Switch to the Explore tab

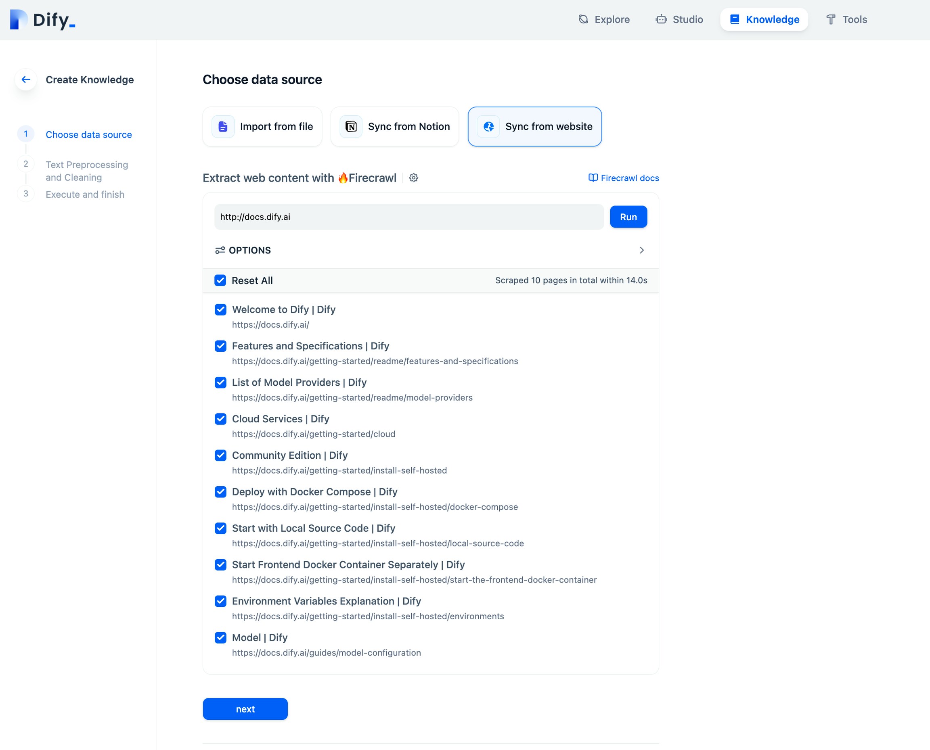pyautogui.click(x=604, y=19)
